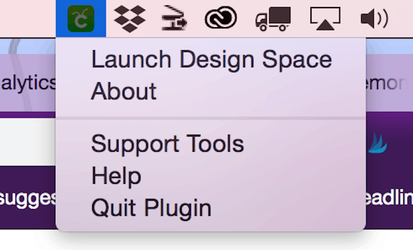The image size is (413, 250).
Task: Click the cut-off 'emon' bookmark on right
Action: [x=386, y=83]
